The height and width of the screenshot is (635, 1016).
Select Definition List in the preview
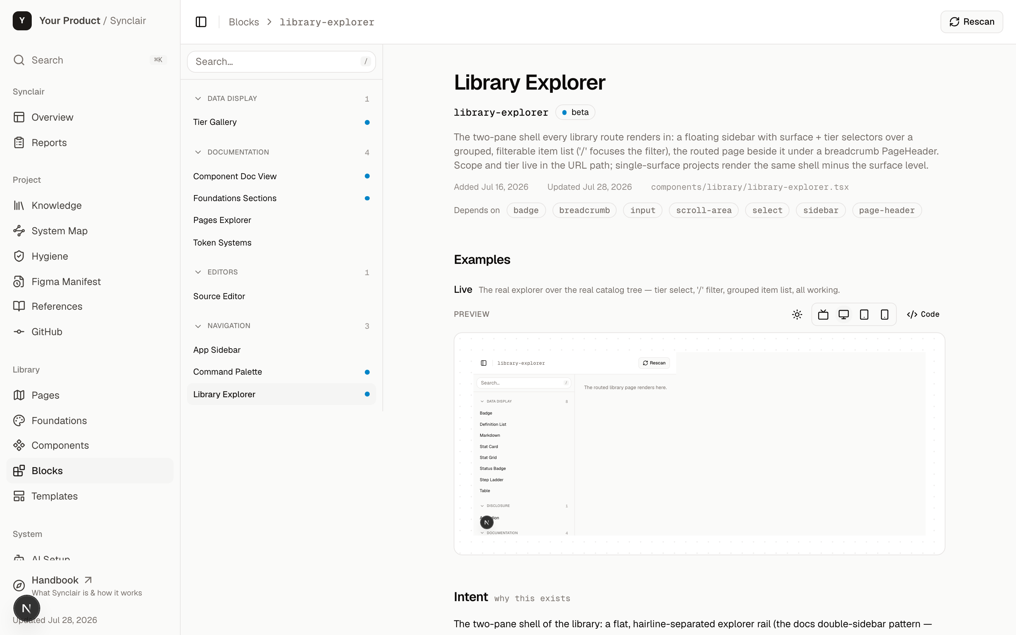(524, 425)
